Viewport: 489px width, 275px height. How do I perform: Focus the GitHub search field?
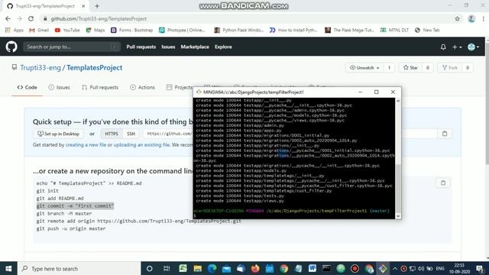pos(72,47)
